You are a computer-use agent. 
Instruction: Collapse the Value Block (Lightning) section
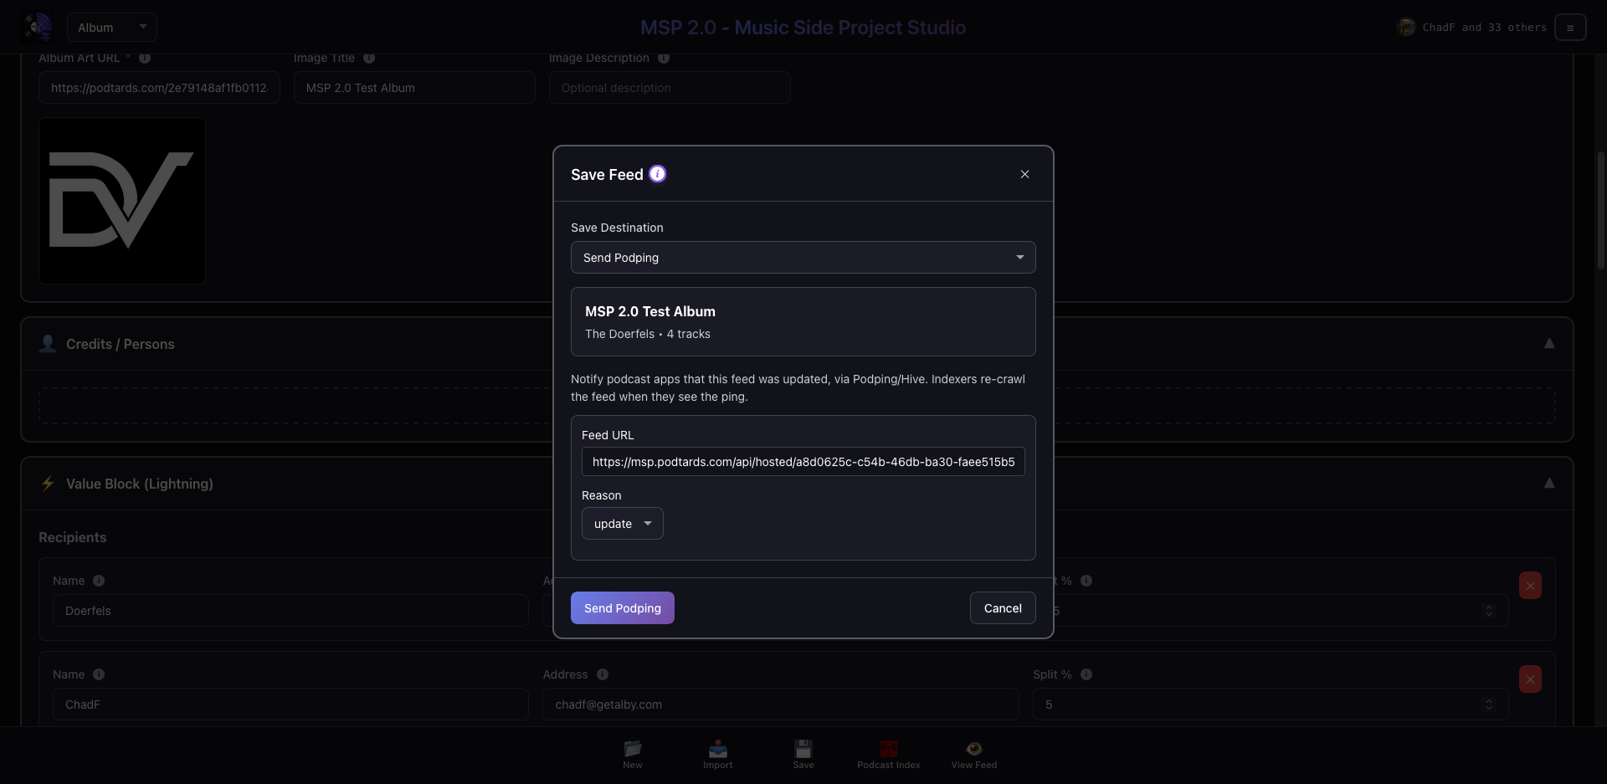tap(1549, 484)
